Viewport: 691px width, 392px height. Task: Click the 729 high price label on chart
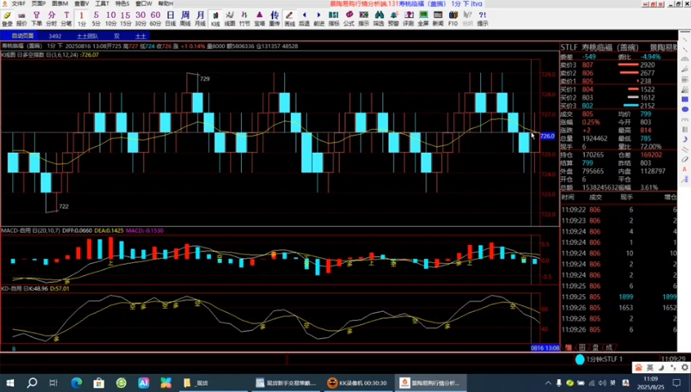click(x=205, y=79)
